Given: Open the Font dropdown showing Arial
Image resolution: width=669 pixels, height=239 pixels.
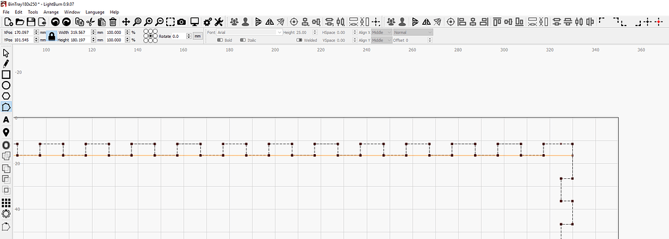Looking at the screenshot, I should point(250,33).
